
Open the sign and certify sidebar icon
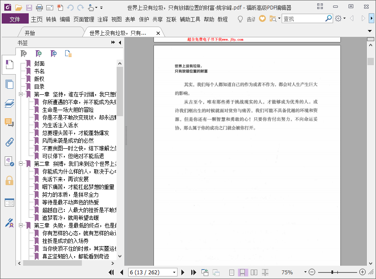(x=9, y=223)
